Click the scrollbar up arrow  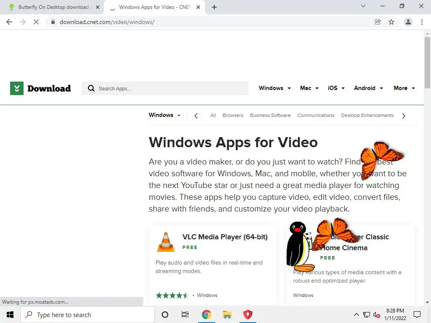click(x=427, y=34)
